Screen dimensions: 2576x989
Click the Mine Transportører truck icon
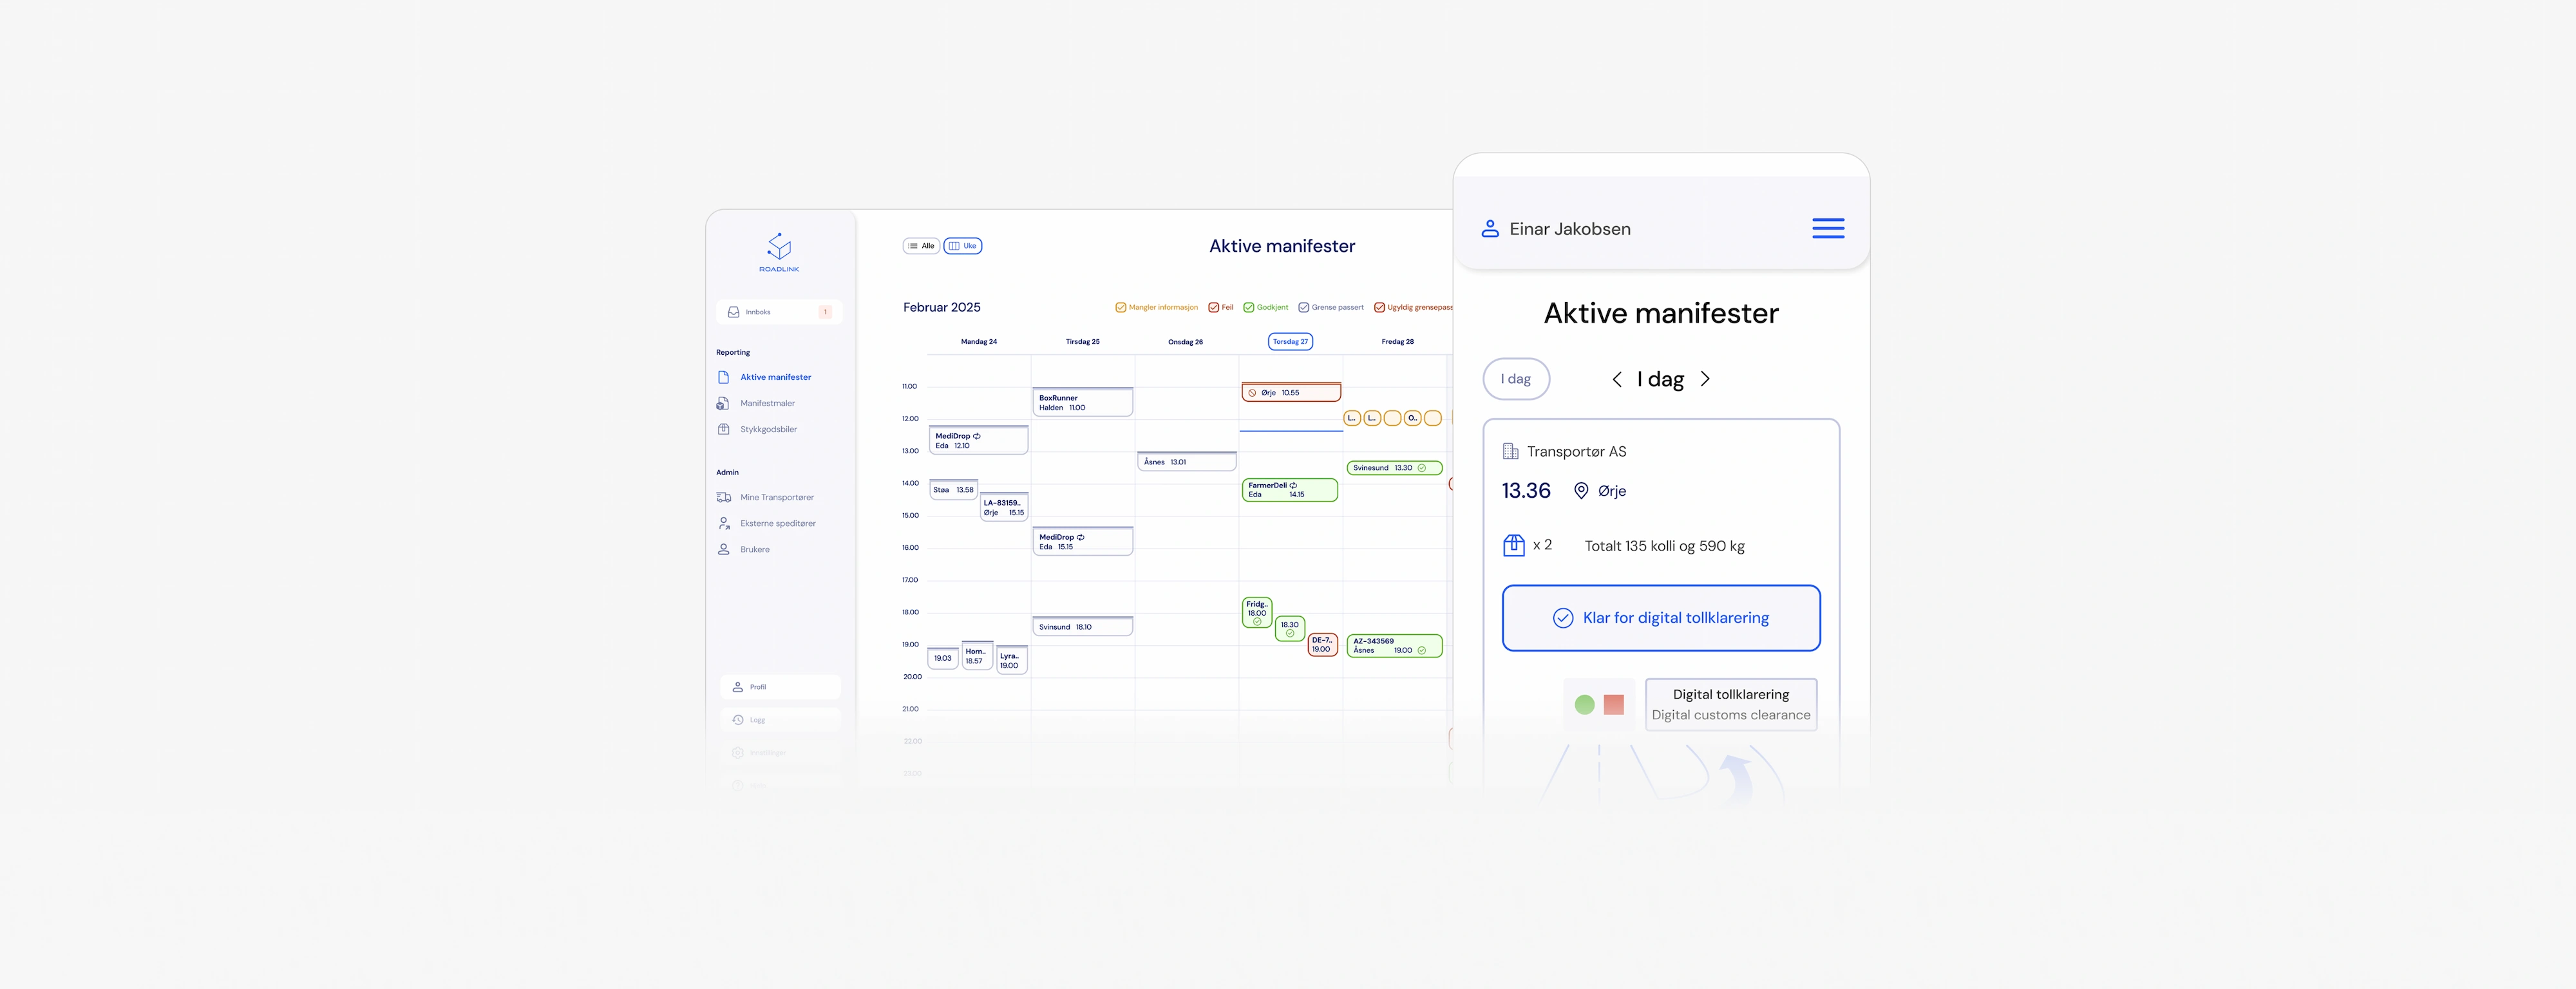click(x=723, y=497)
